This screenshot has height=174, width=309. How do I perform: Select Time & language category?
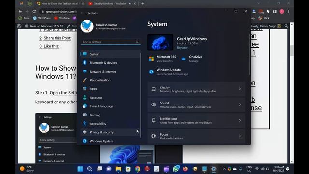click(111, 106)
